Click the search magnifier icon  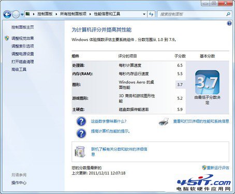[228, 14]
